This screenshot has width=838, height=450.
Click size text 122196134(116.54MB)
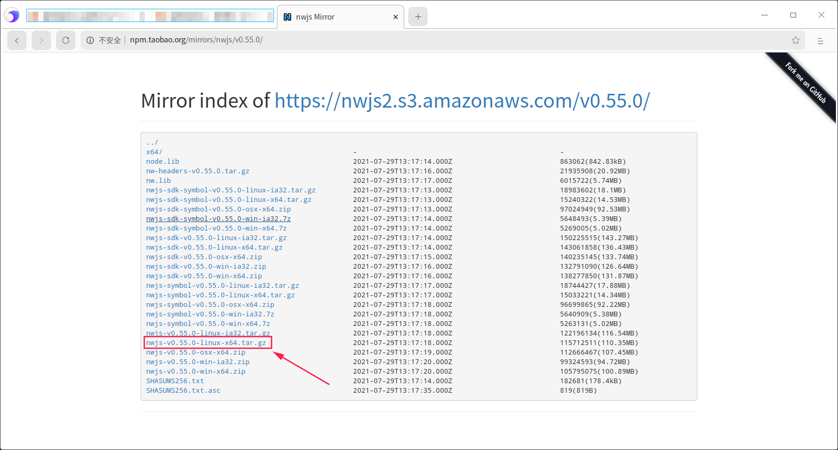(599, 333)
